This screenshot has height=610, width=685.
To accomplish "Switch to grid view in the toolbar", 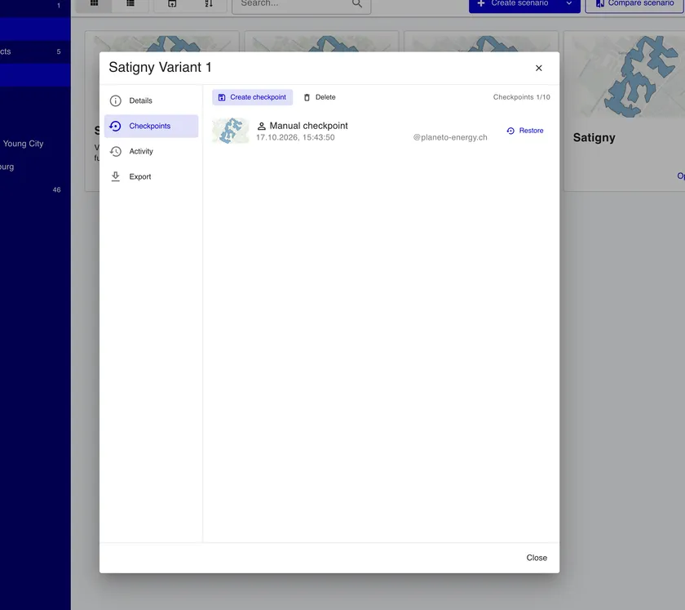I will pyautogui.click(x=94, y=3).
